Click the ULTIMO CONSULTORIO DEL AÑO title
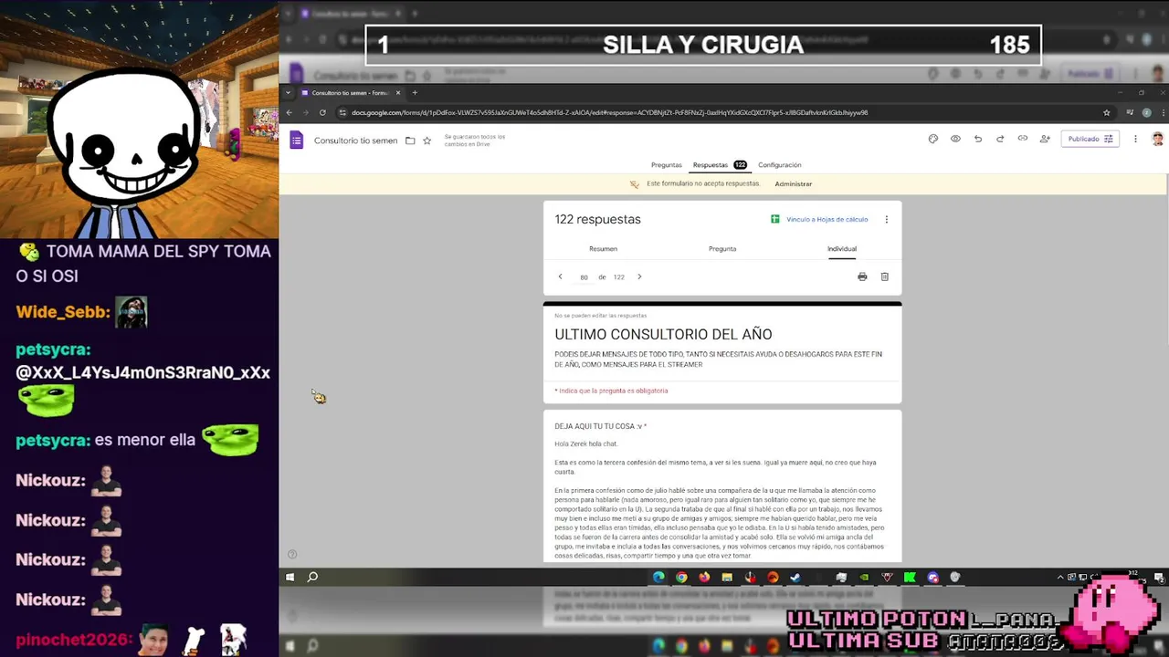The image size is (1169, 657). (663, 334)
